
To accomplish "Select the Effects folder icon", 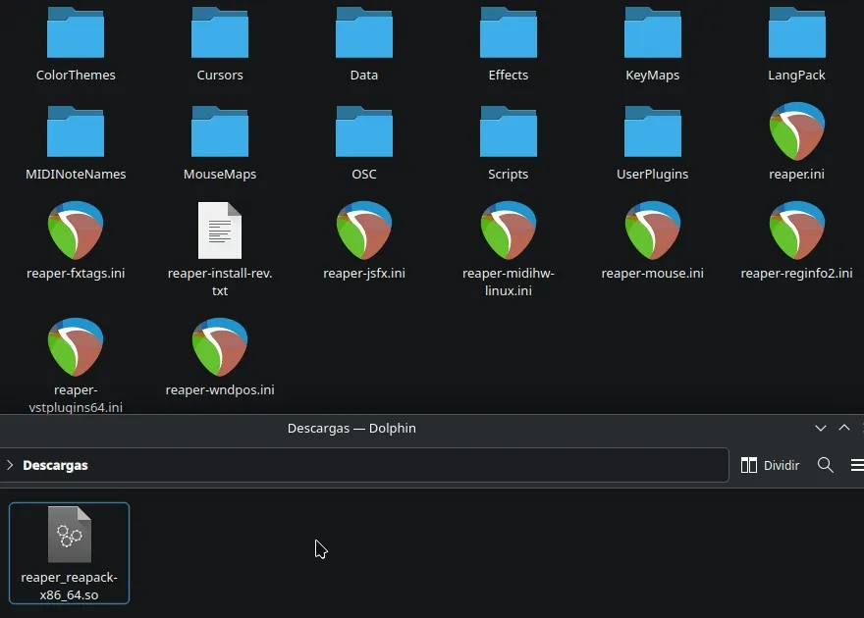I will click(x=509, y=32).
